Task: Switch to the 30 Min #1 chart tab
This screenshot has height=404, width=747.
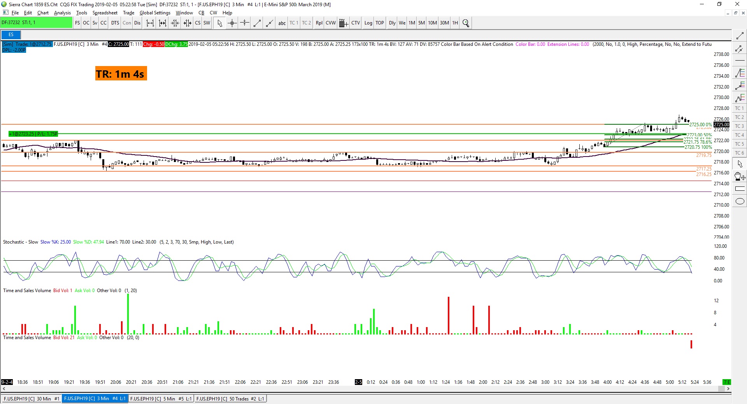Action: coord(32,399)
